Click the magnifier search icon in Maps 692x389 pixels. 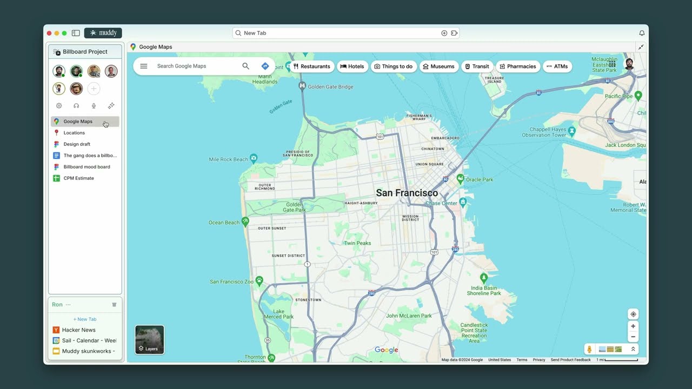(246, 66)
